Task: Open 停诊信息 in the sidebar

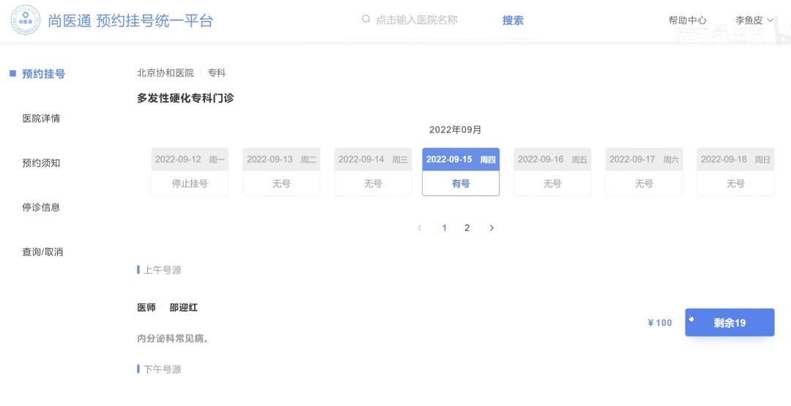Action: [x=41, y=208]
